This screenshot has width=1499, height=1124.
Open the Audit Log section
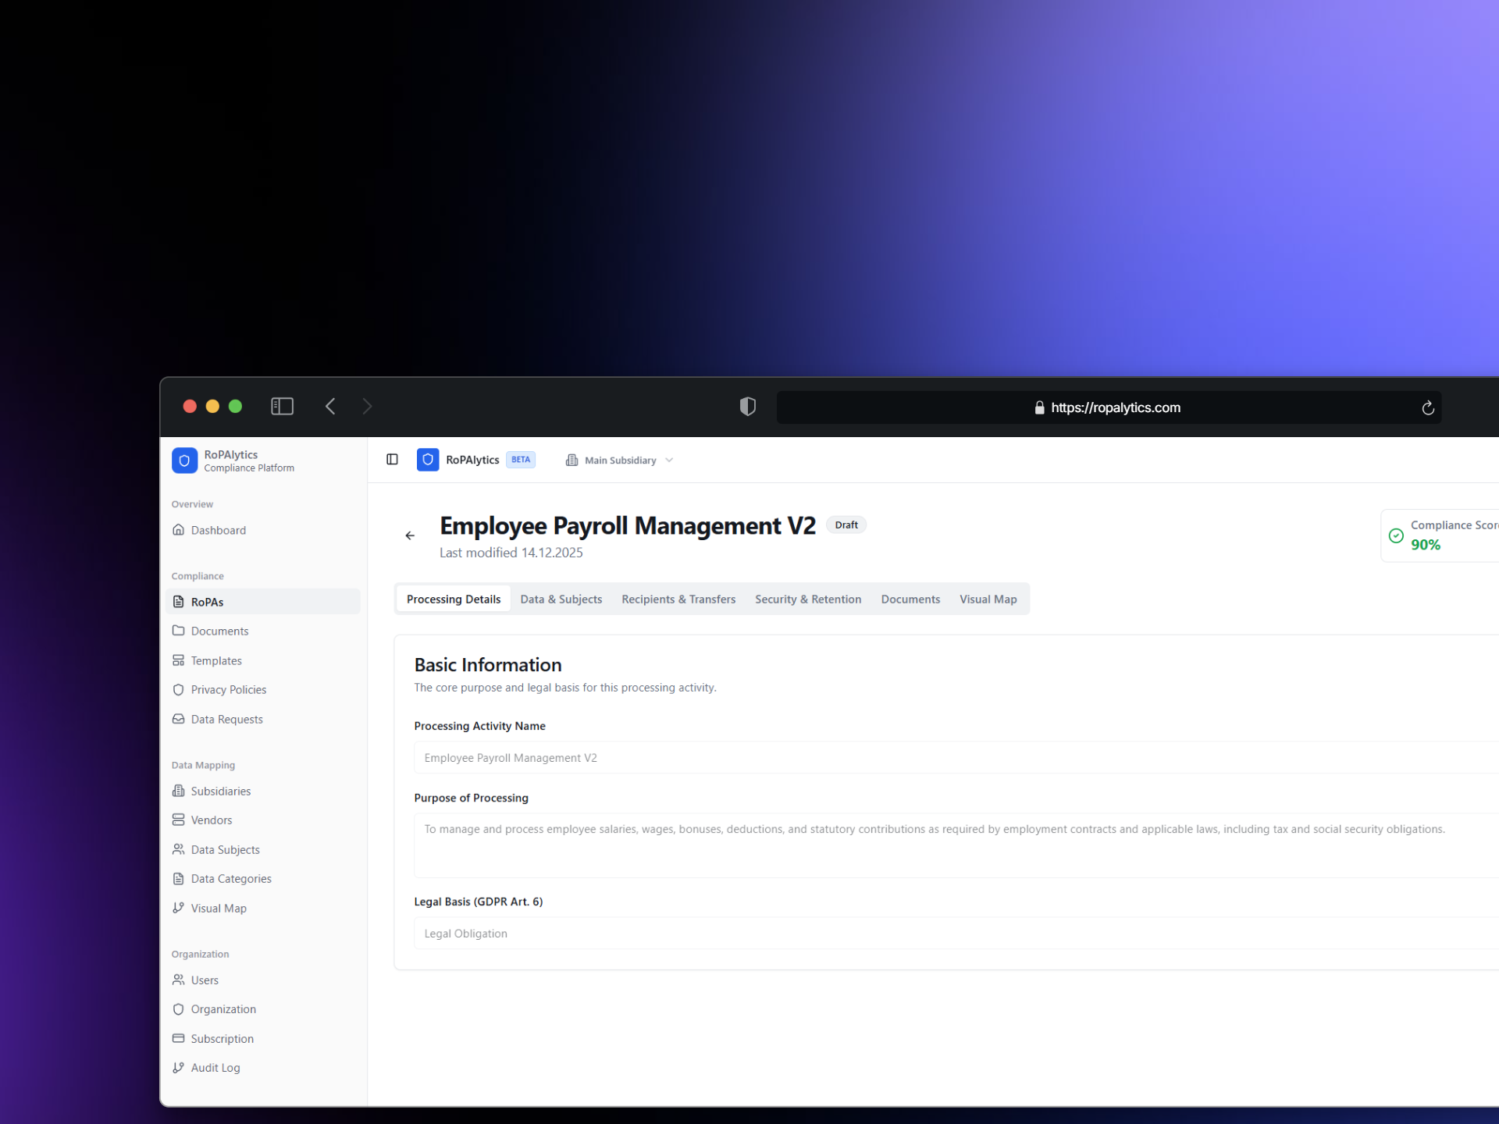click(x=215, y=1067)
